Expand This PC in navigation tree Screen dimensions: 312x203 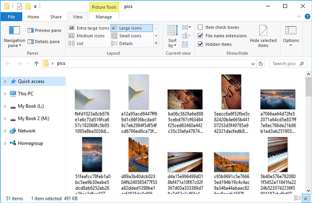[x=4, y=94]
